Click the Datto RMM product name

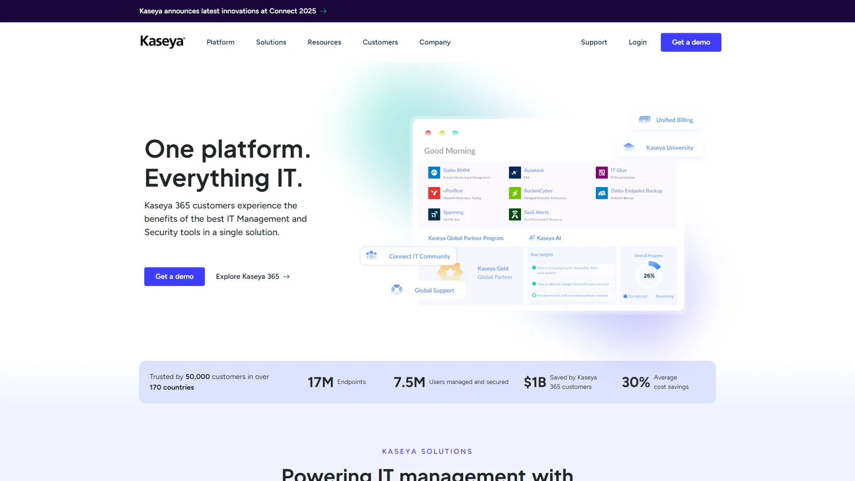[456, 170]
